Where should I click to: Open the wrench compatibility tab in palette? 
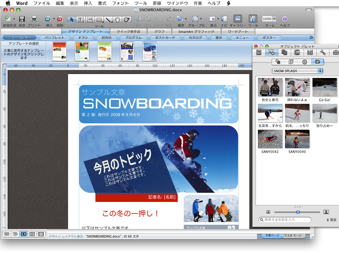(x=322, y=52)
